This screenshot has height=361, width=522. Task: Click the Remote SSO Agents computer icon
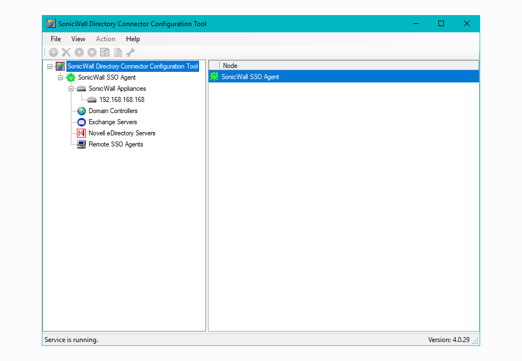point(81,144)
